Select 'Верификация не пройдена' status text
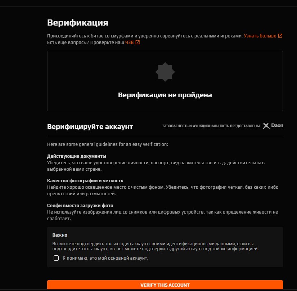This screenshot has height=291, width=297. 165,95
